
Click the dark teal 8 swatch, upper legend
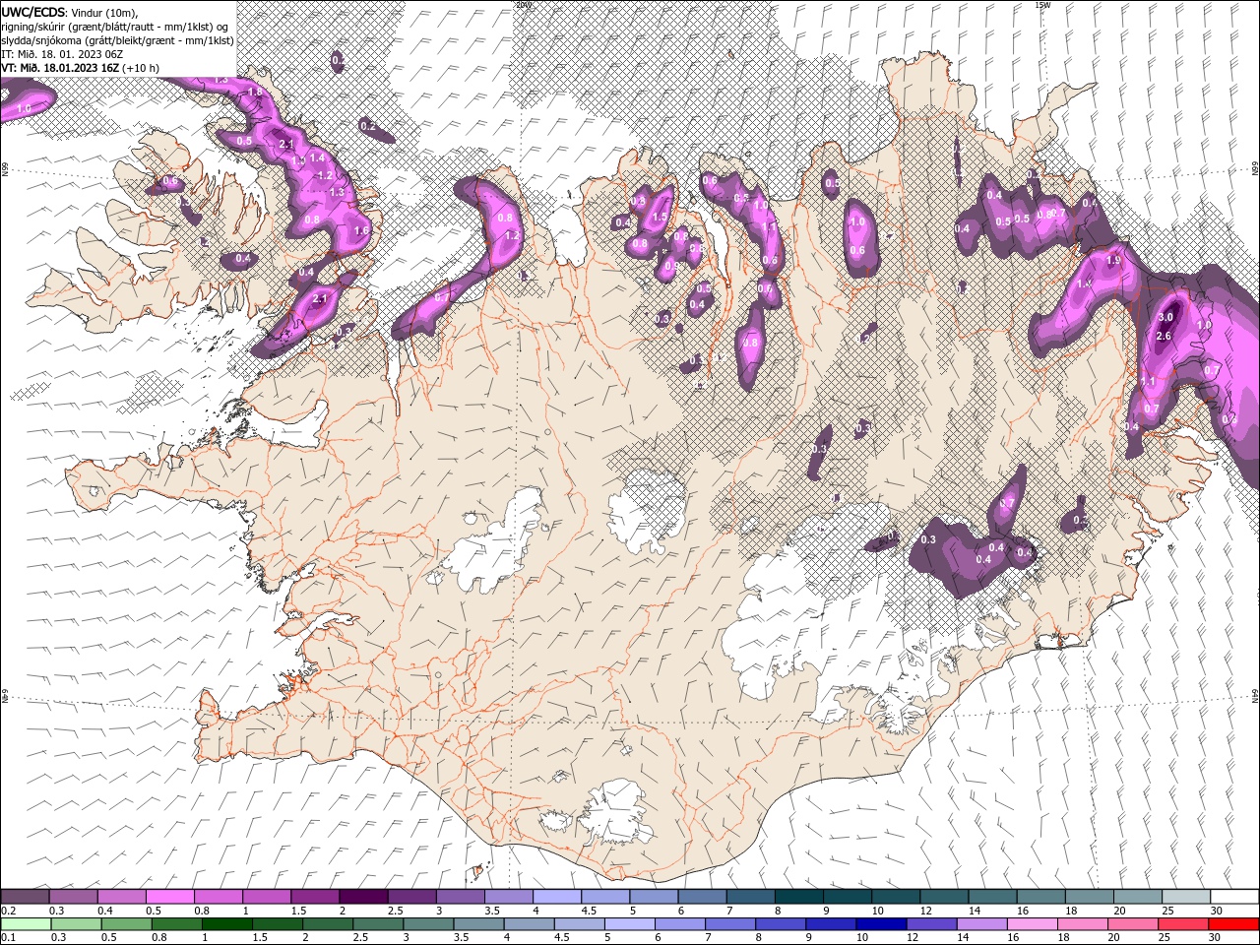coord(798,897)
